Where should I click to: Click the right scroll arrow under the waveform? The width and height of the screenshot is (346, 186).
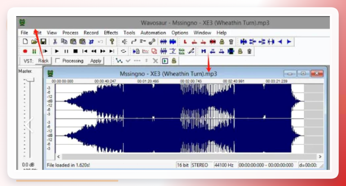click(x=320, y=157)
